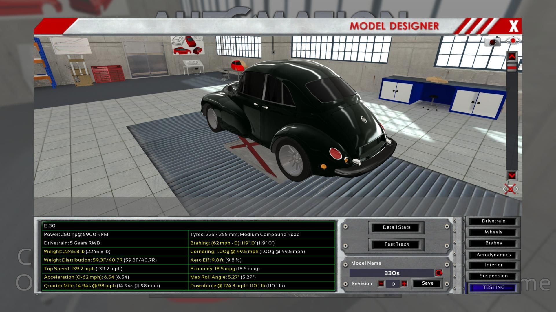The image size is (556, 312).
Task: Toggle the red eye view icon
Action: (x=513, y=41)
